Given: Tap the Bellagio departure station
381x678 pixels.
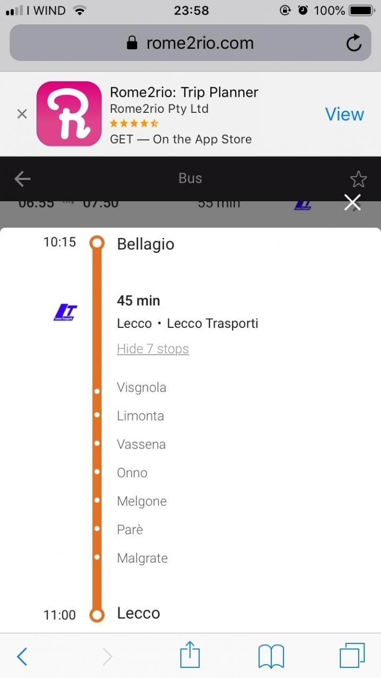Looking at the screenshot, I should click(145, 244).
